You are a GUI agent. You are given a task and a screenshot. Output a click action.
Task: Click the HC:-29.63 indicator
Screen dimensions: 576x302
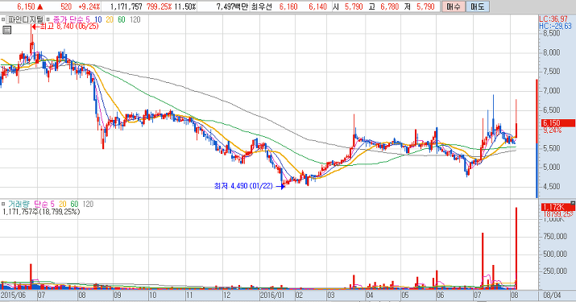click(555, 26)
